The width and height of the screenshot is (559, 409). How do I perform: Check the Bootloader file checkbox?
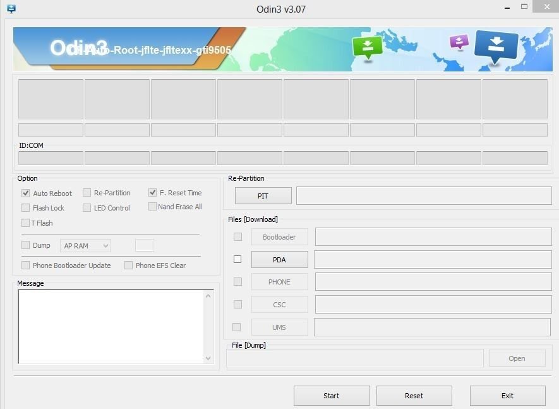[237, 237]
